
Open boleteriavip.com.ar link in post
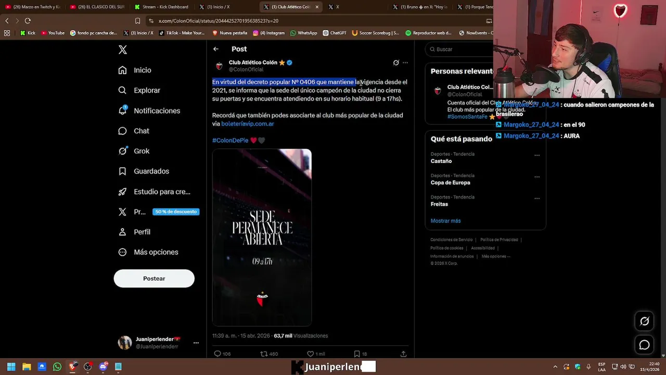point(248,124)
